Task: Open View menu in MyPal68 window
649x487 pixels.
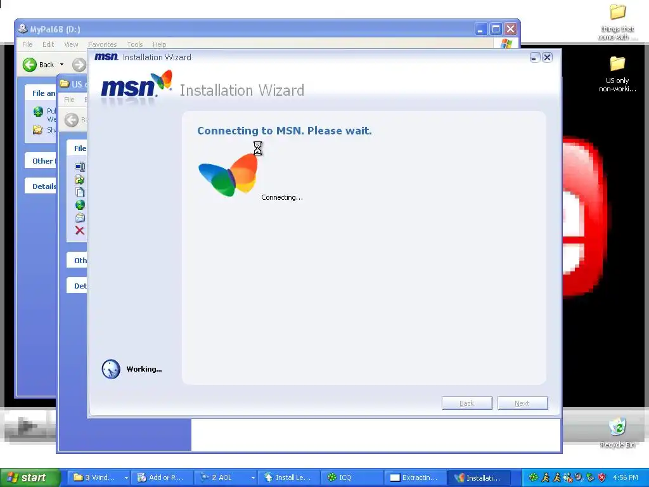Action: tap(71, 44)
